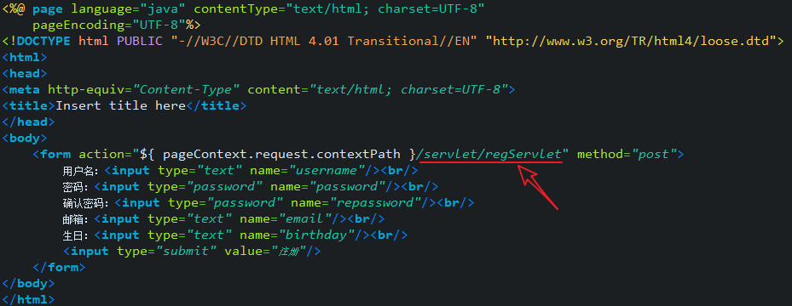Click the opening <html> tag

point(25,58)
